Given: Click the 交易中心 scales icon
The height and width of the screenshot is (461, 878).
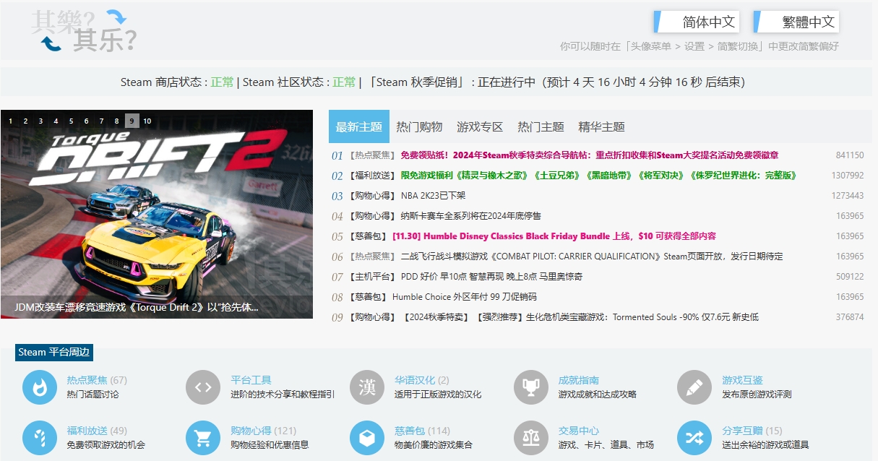Looking at the screenshot, I should [531, 438].
